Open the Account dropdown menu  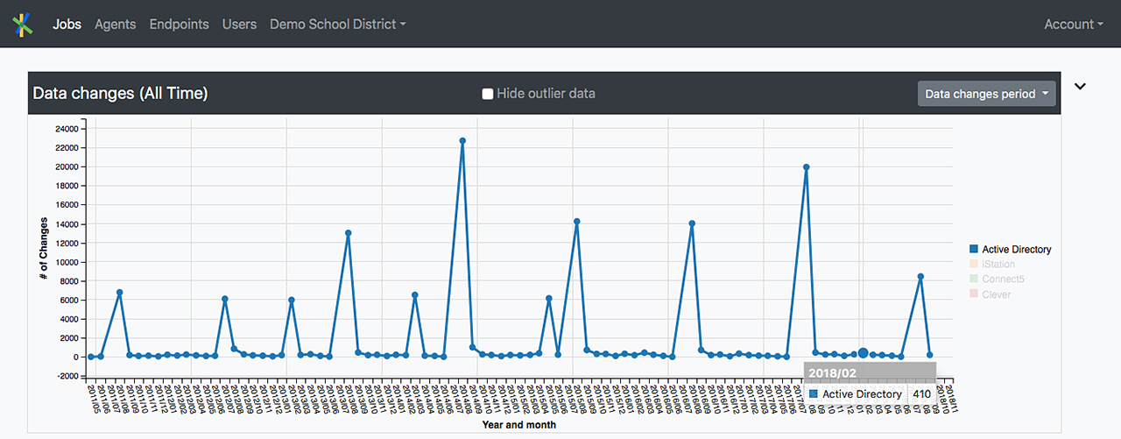[1073, 25]
